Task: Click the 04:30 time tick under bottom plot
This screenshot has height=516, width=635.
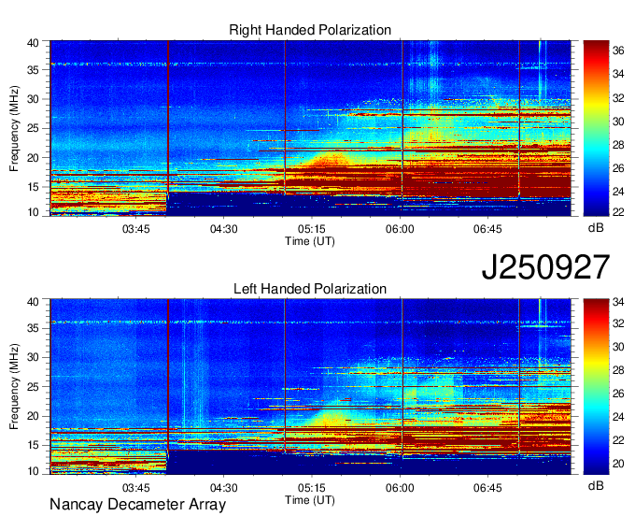Action: coord(223,487)
